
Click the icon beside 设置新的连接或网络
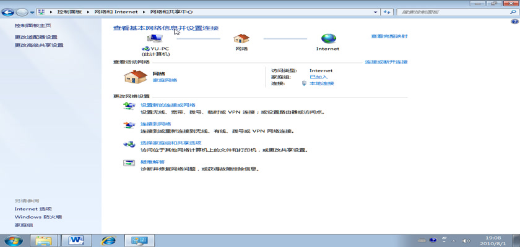click(x=129, y=107)
